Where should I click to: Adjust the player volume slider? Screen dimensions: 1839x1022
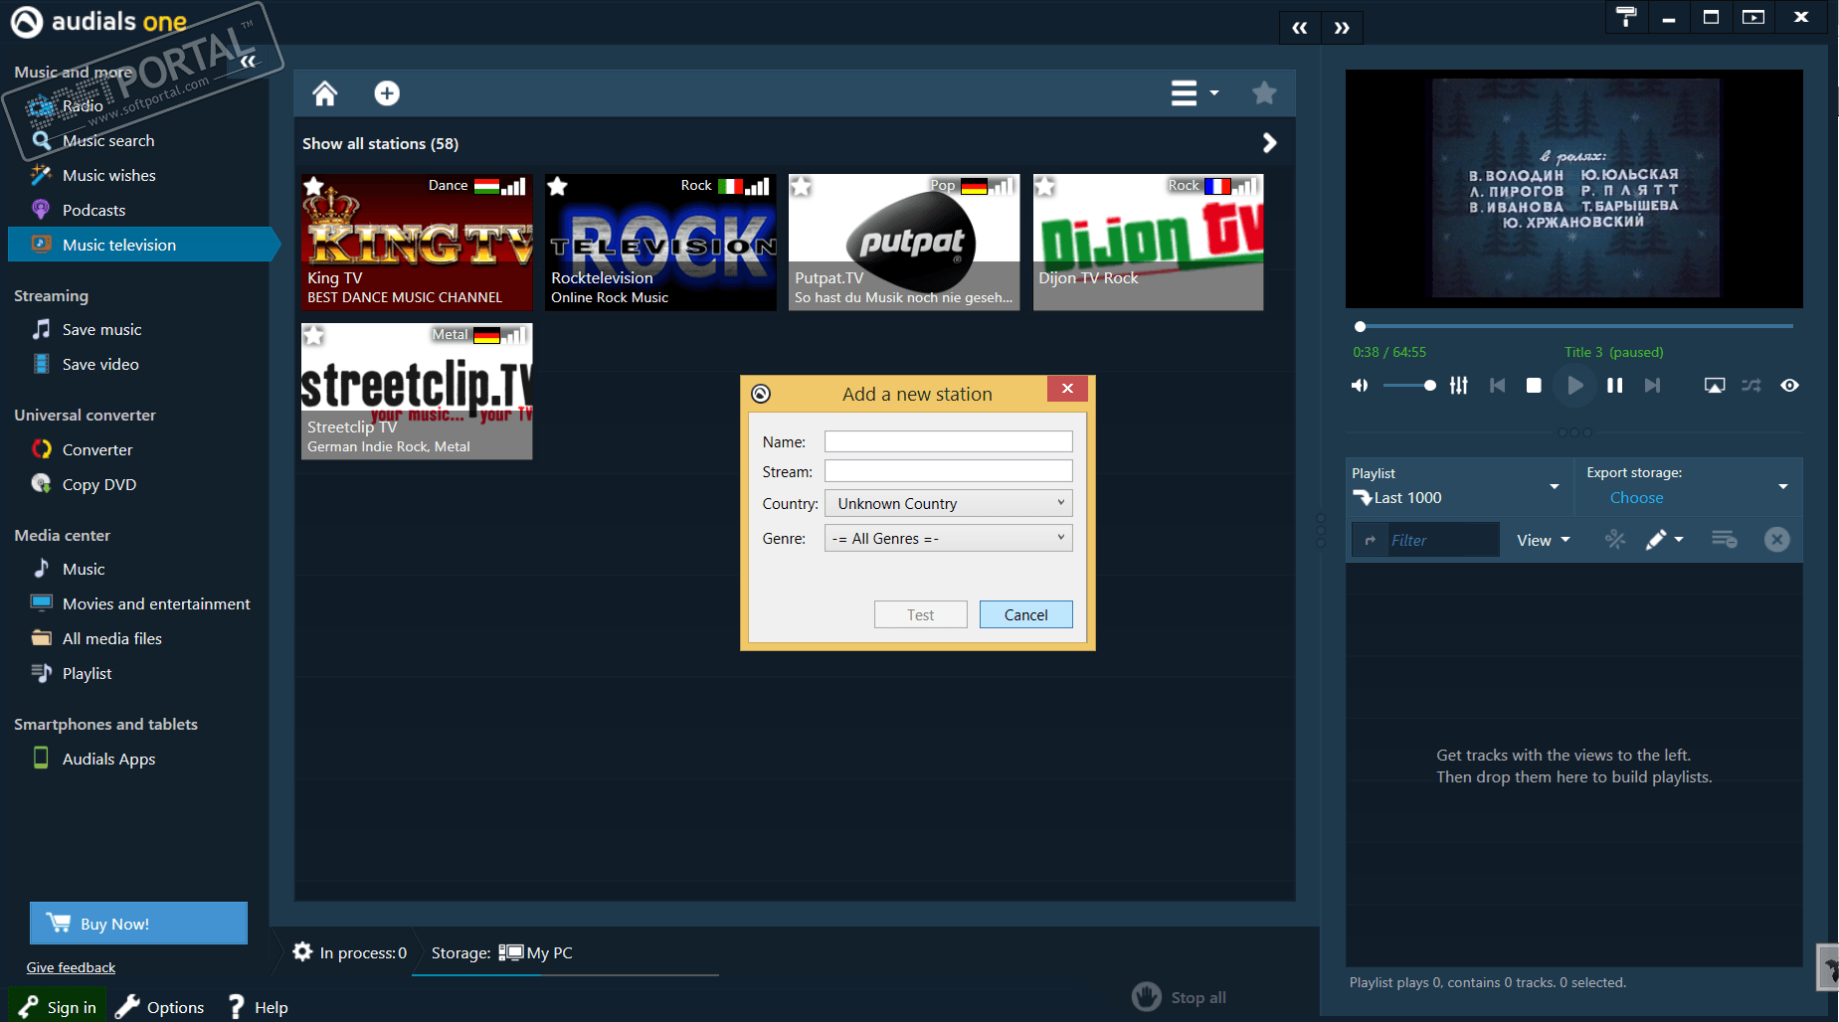pyautogui.click(x=1408, y=386)
